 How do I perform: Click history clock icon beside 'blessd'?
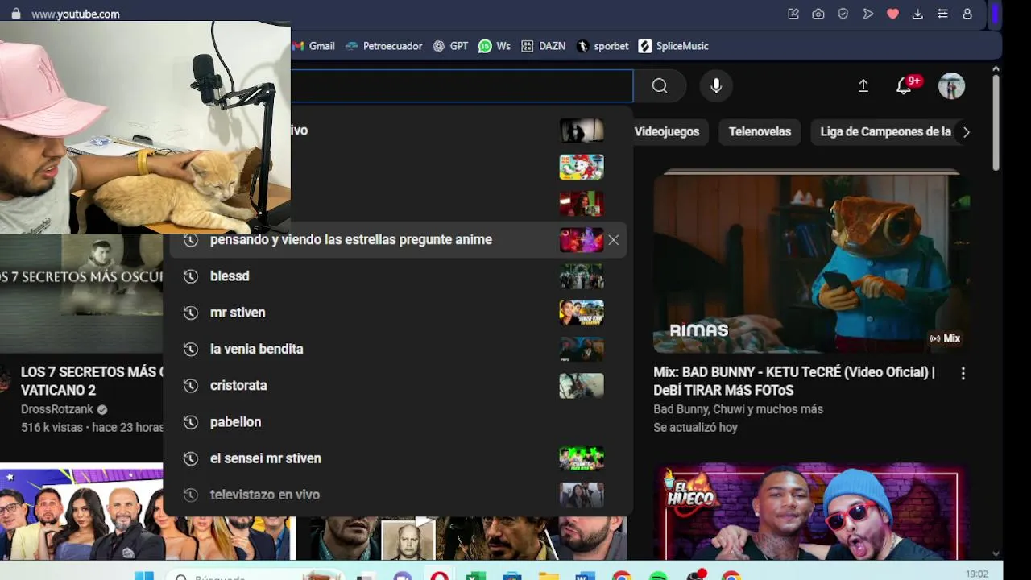coord(191,276)
